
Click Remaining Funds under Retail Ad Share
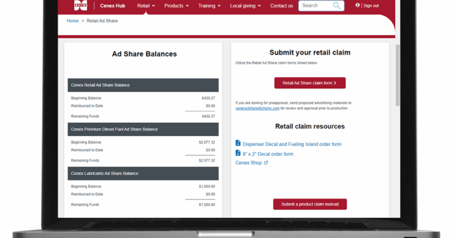coord(85,116)
